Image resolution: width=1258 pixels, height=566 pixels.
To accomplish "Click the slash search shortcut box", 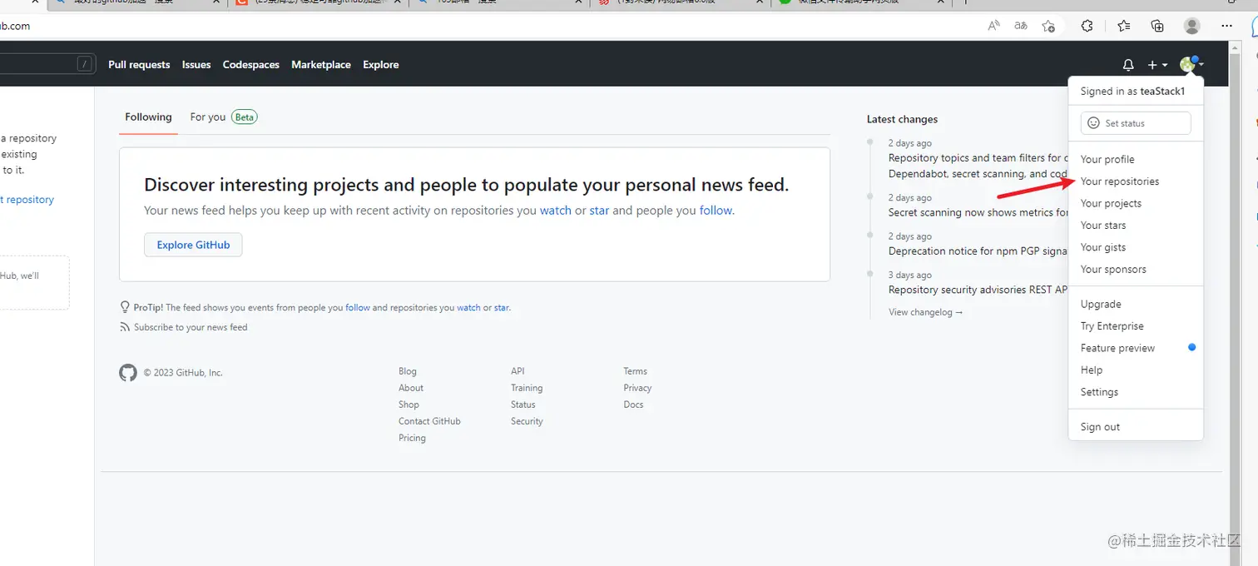I will click(85, 64).
